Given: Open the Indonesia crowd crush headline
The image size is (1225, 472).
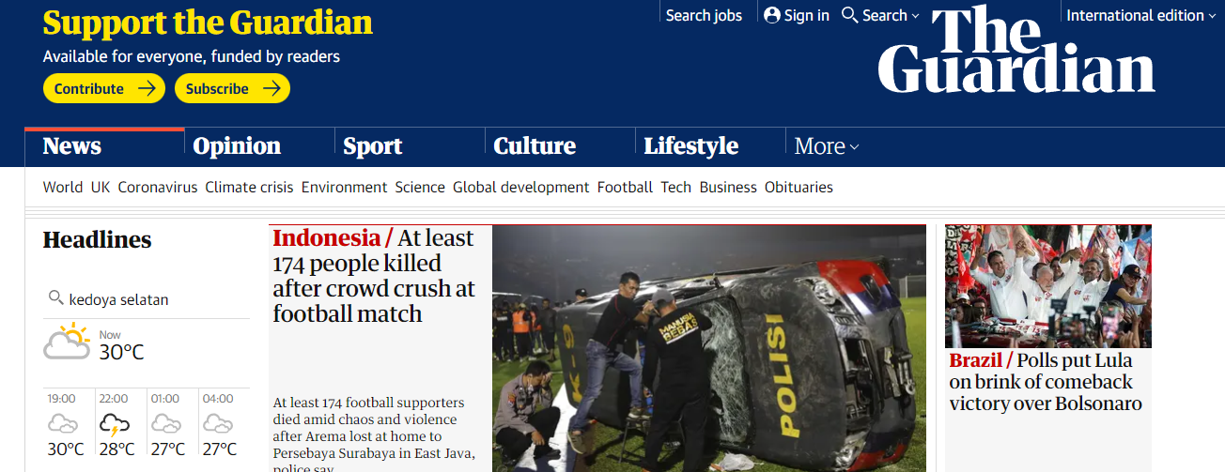Looking at the screenshot, I should [374, 276].
